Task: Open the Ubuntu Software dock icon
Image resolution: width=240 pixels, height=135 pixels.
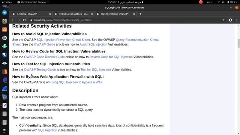Action: [x=4, y=29]
